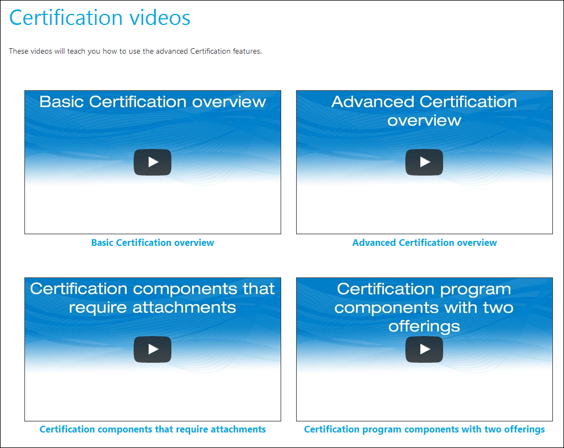Image resolution: width=564 pixels, height=448 pixels.
Task: Click the 'These videos will teach you' description
Action: (135, 52)
